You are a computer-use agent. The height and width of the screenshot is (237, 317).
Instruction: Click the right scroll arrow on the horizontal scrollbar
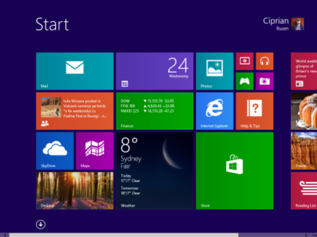[306, 235]
